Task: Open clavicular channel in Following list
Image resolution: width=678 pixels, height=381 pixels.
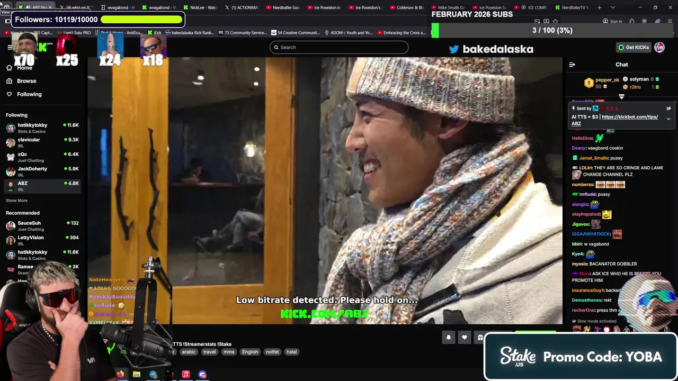Action: click(x=42, y=142)
